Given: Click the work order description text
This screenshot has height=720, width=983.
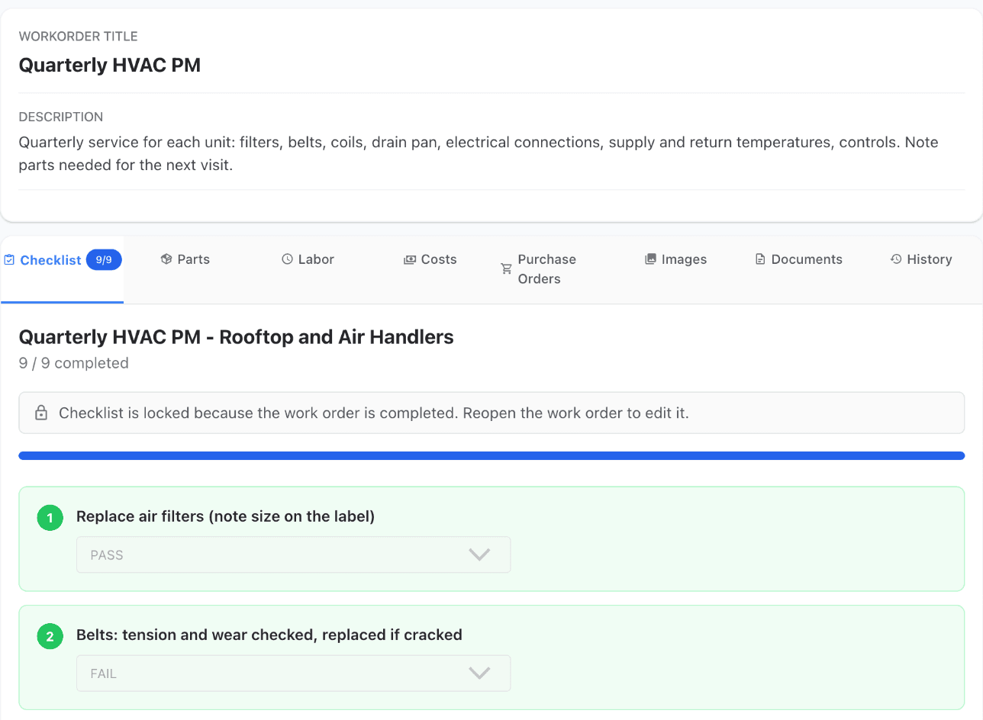Looking at the screenshot, I should (x=479, y=153).
